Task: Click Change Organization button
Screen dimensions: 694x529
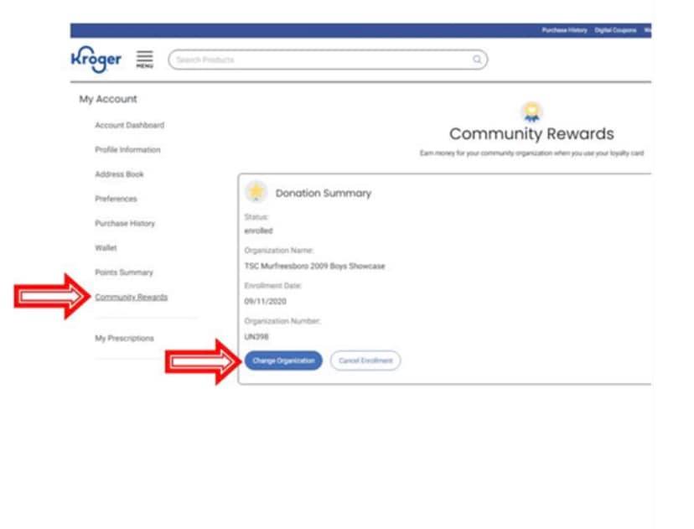Action: 283,360
